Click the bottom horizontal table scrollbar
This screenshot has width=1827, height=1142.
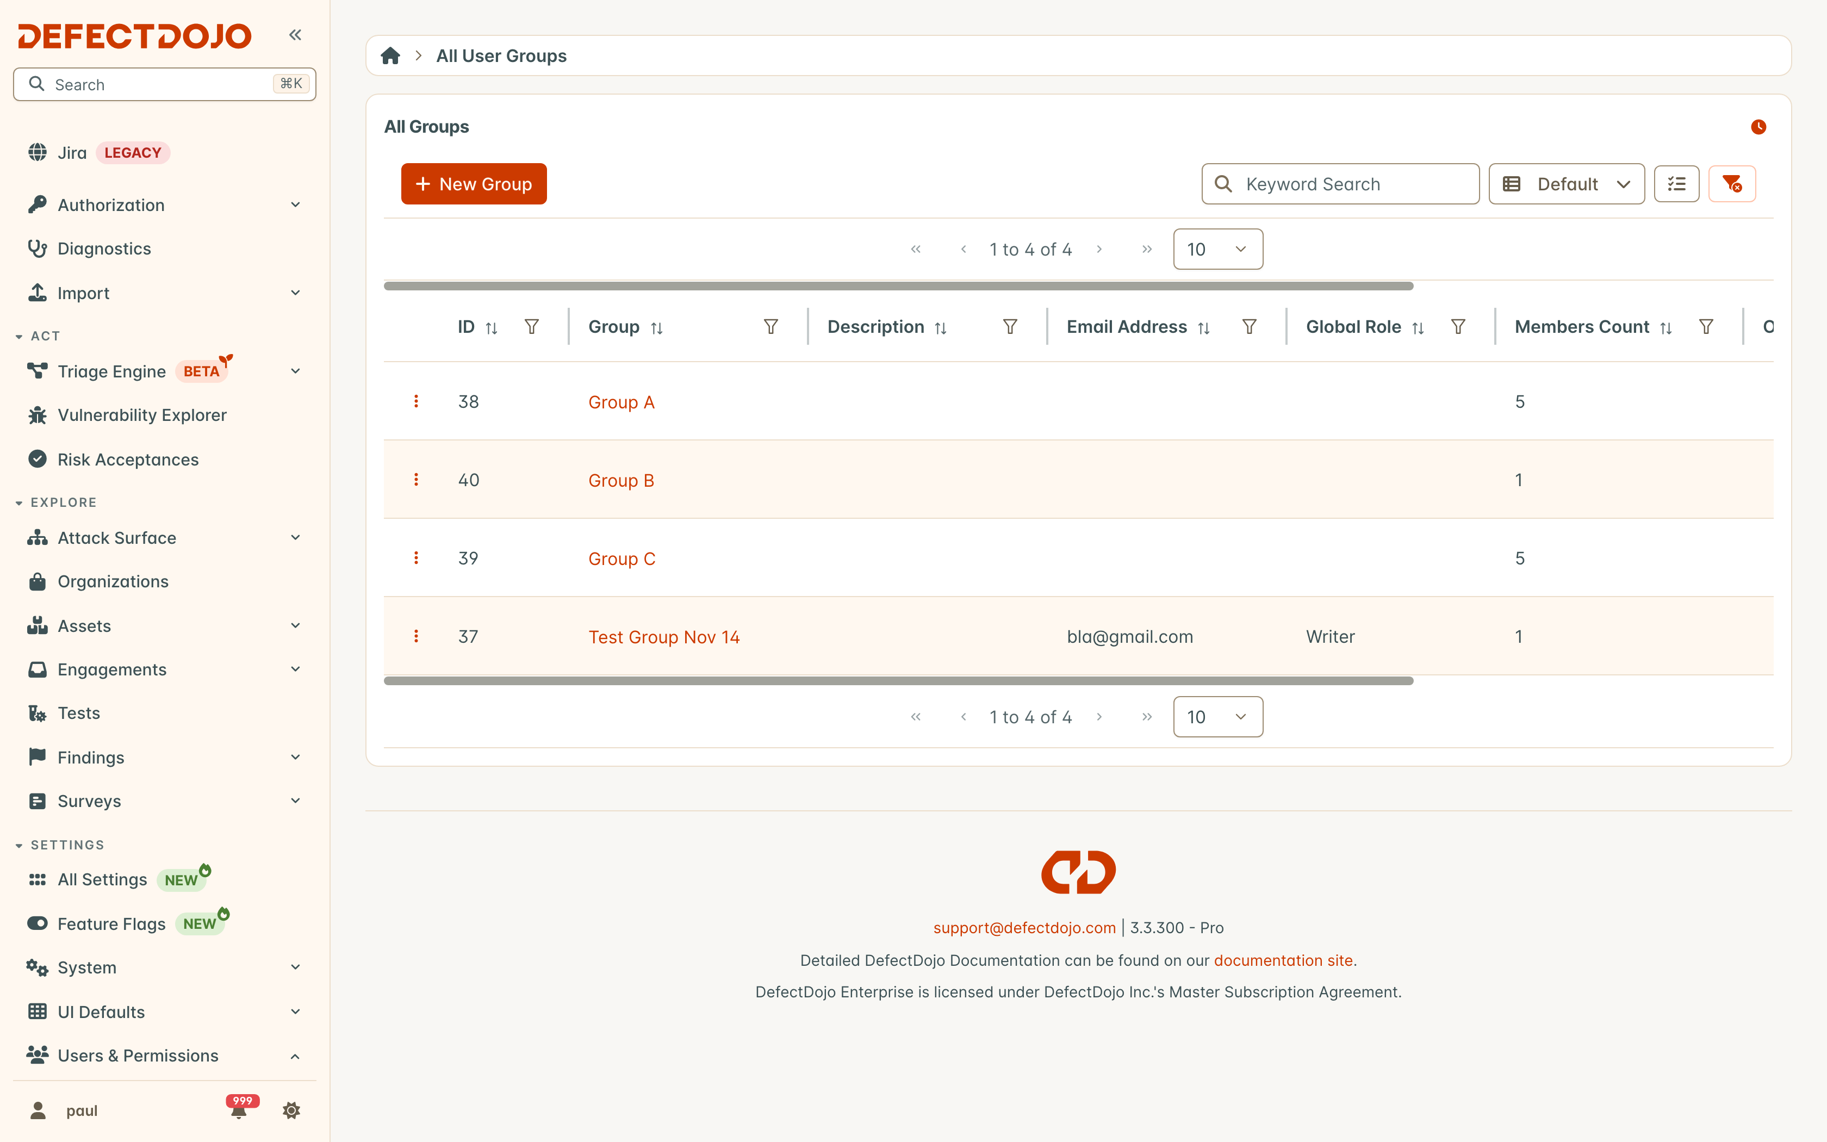click(x=898, y=680)
